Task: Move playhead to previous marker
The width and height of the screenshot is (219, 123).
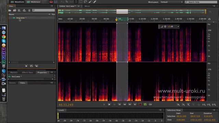Action: (119, 105)
